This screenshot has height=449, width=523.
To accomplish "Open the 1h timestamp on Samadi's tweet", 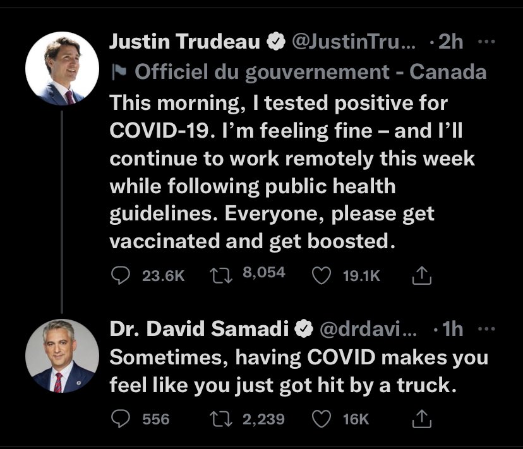I will click(x=450, y=328).
